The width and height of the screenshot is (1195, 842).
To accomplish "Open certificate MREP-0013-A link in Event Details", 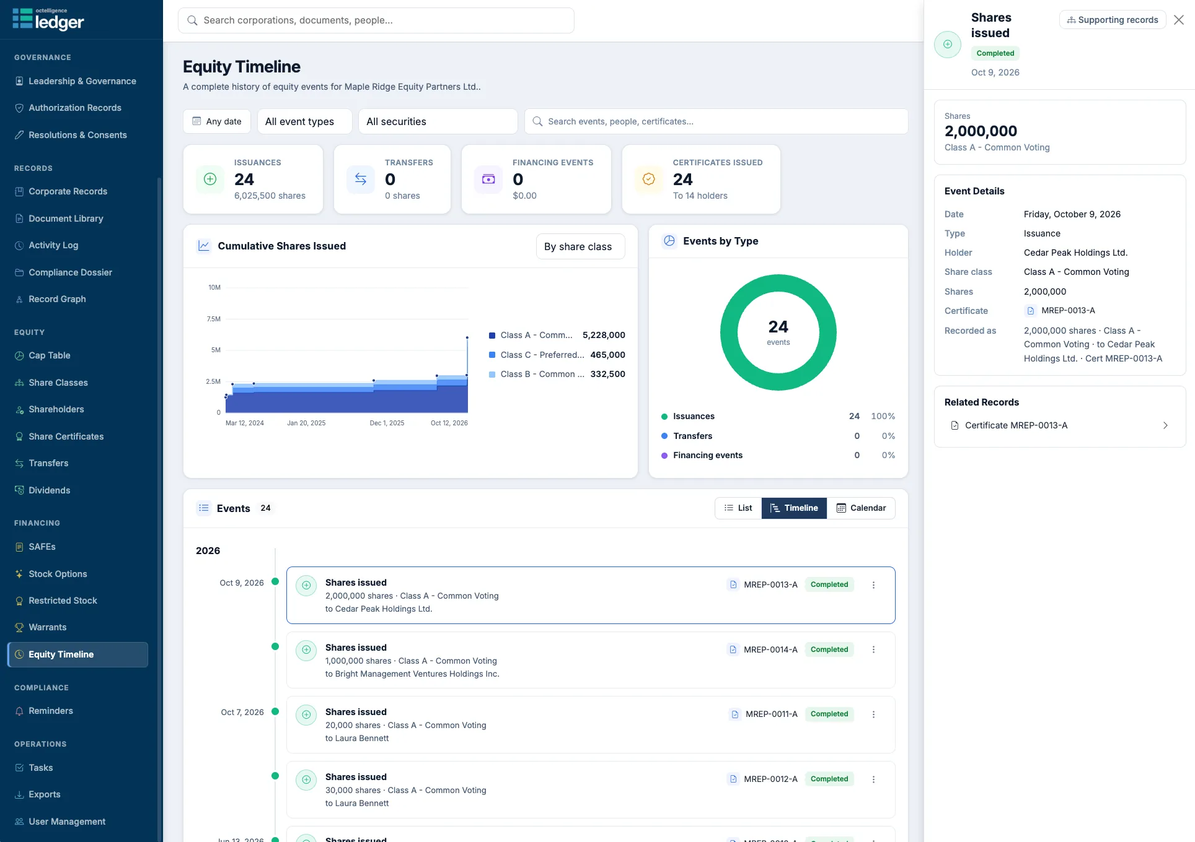I will (1061, 311).
